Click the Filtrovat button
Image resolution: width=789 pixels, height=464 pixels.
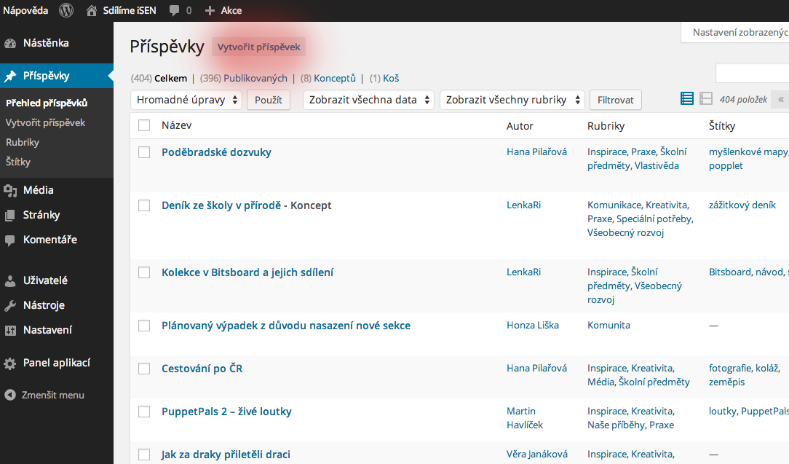click(615, 100)
